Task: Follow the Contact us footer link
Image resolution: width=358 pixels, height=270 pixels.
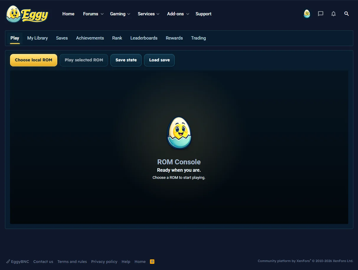Action: click(x=43, y=261)
